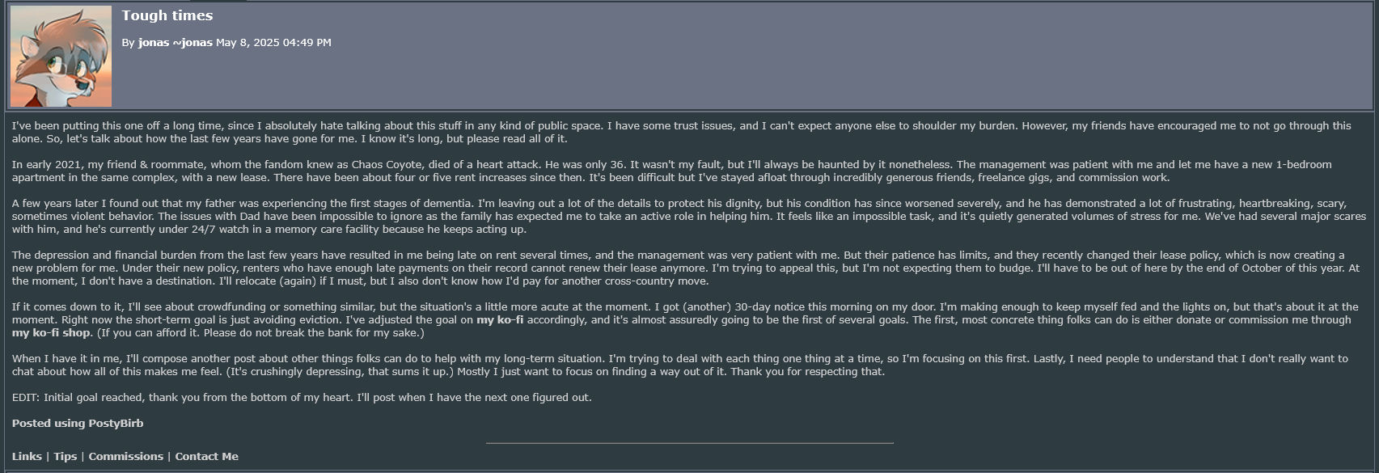Screen dimensions: 1379x473
Task: Click the fox character avatar image
Action: 61,57
